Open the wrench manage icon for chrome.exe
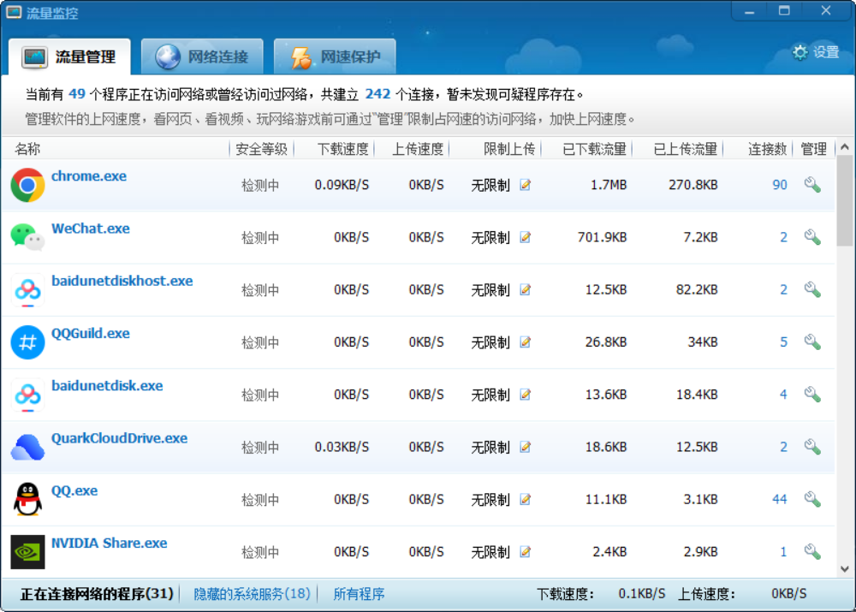Image resolution: width=856 pixels, height=612 pixels. pos(812,185)
